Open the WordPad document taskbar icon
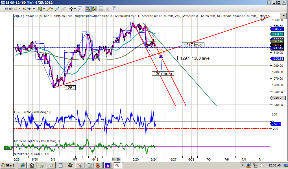The height and width of the screenshot is (169, 288). pyautogui.click(x=60, y=165)
